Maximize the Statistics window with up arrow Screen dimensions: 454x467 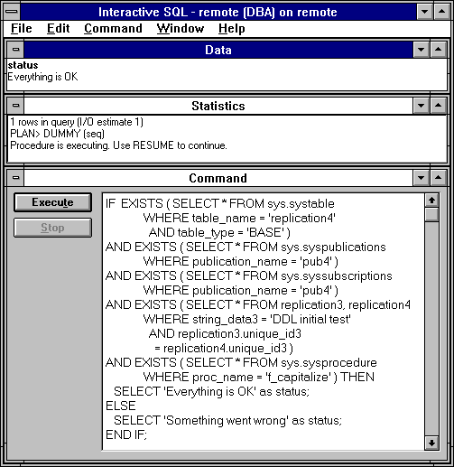(x=438, y=106)
